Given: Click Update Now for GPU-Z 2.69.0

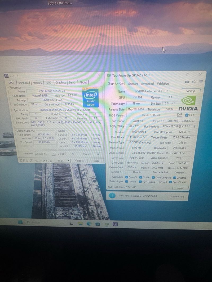Looking at the screenshot, I should [x=178, y=197].
